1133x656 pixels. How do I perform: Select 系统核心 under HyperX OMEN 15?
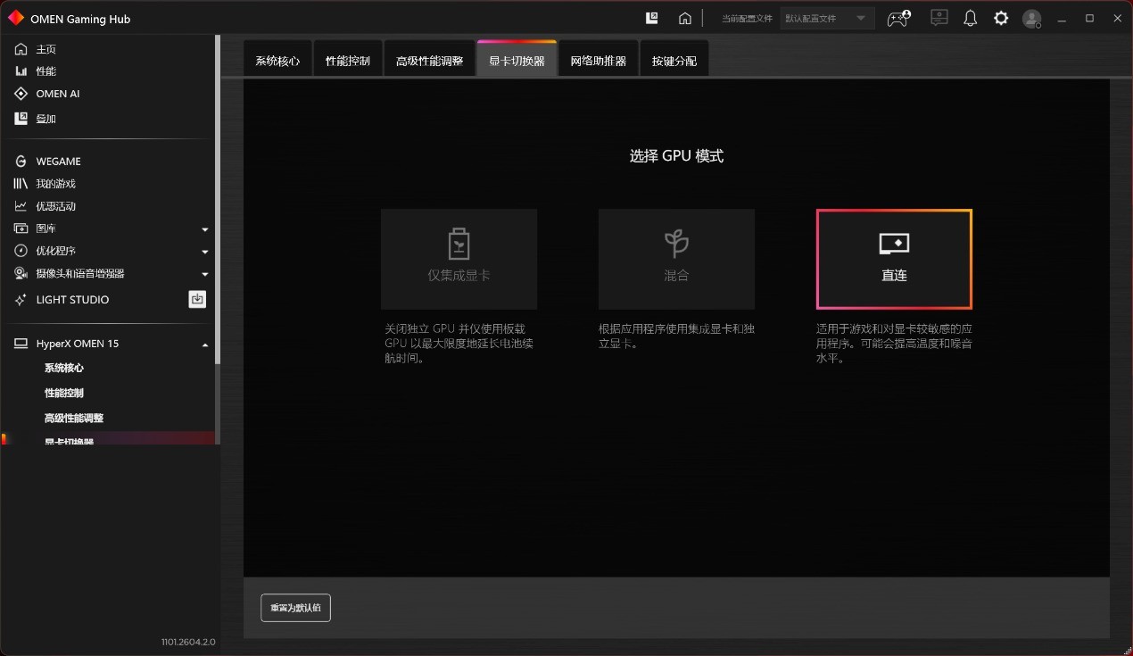[x=64, y=368]
